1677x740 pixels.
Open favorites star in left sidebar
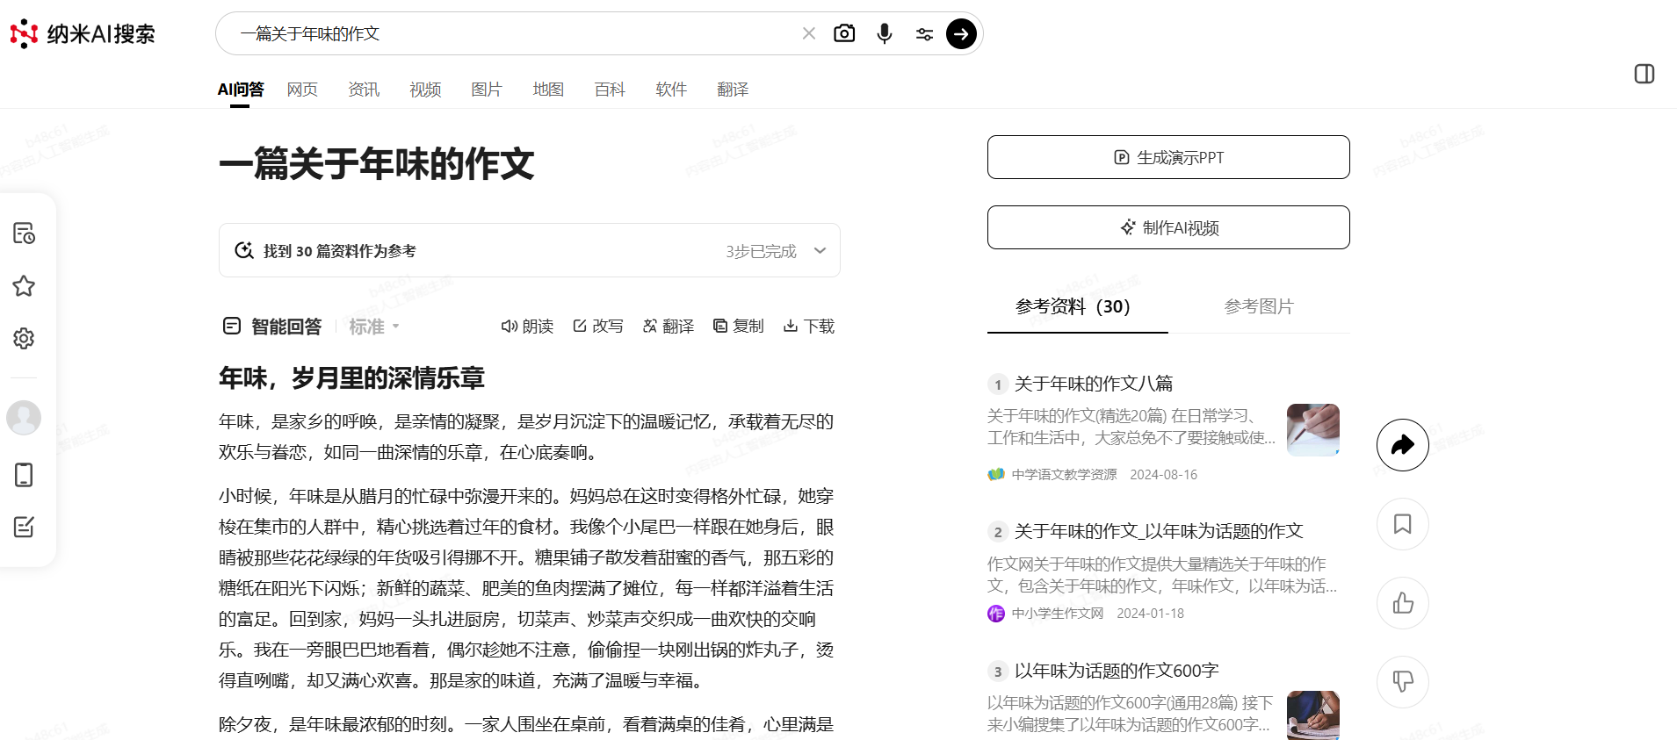pyautogui.click(x=24, y=286)
